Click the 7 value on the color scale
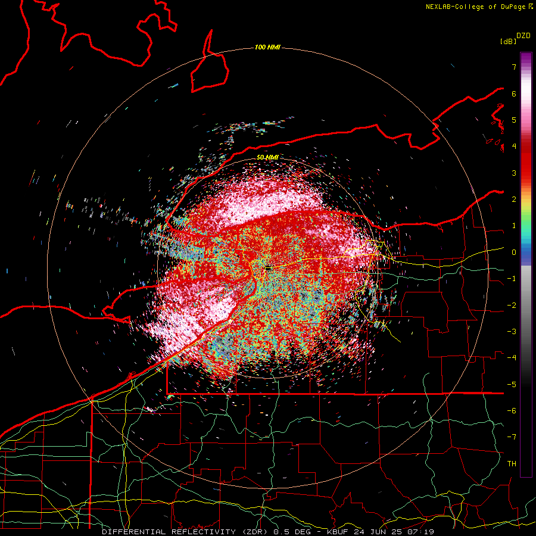536x536 pixels. click(x=514, y=67)
